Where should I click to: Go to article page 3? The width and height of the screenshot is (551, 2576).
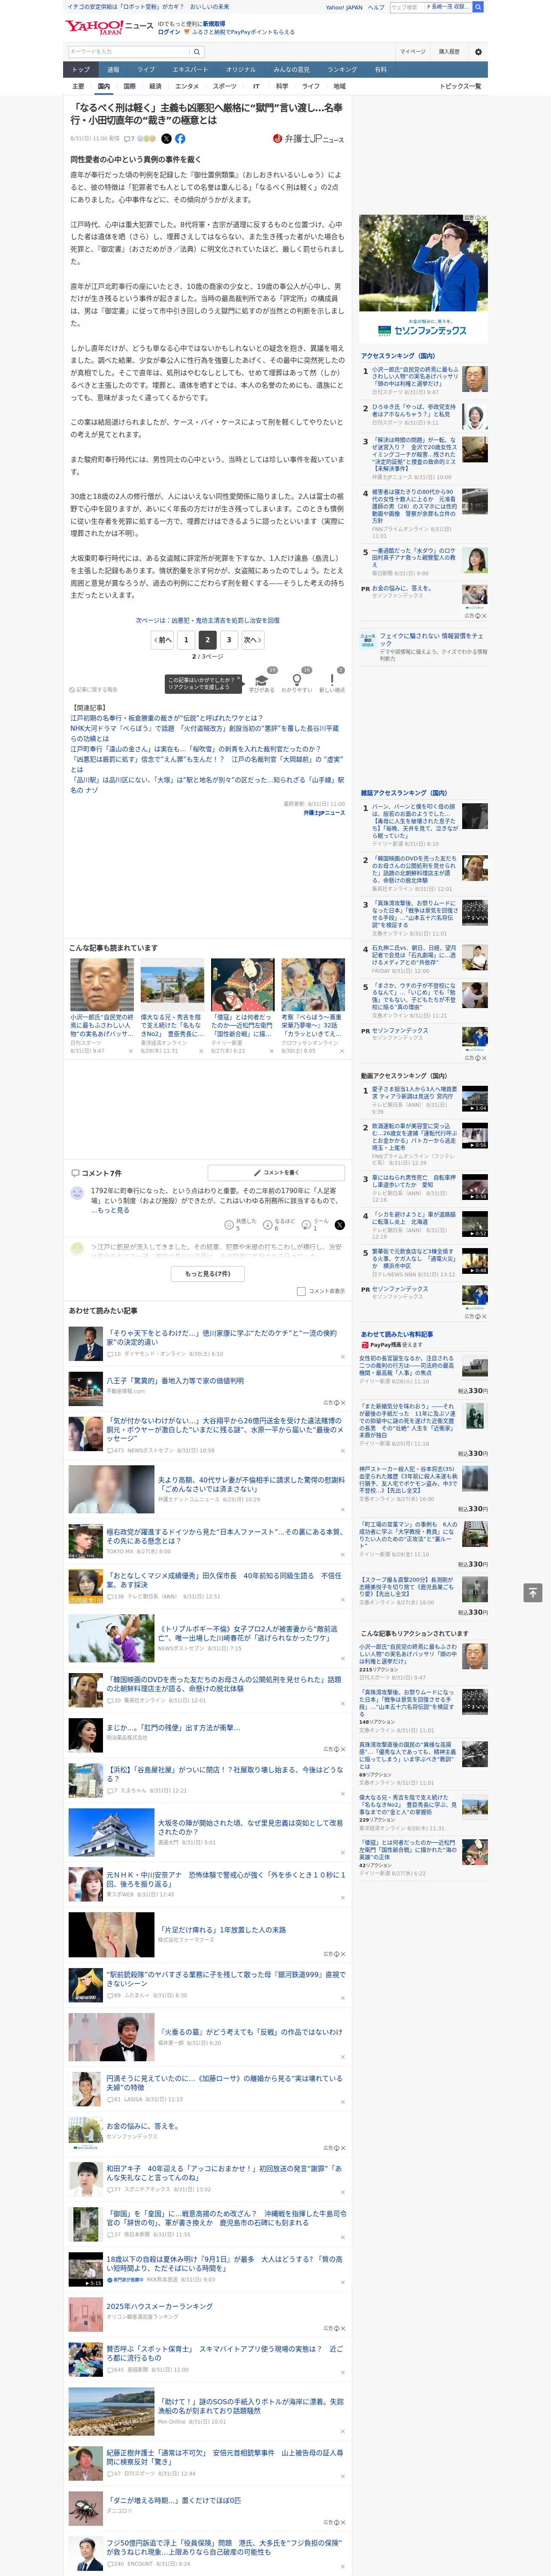pyautogui.click(x=229, y=640)
